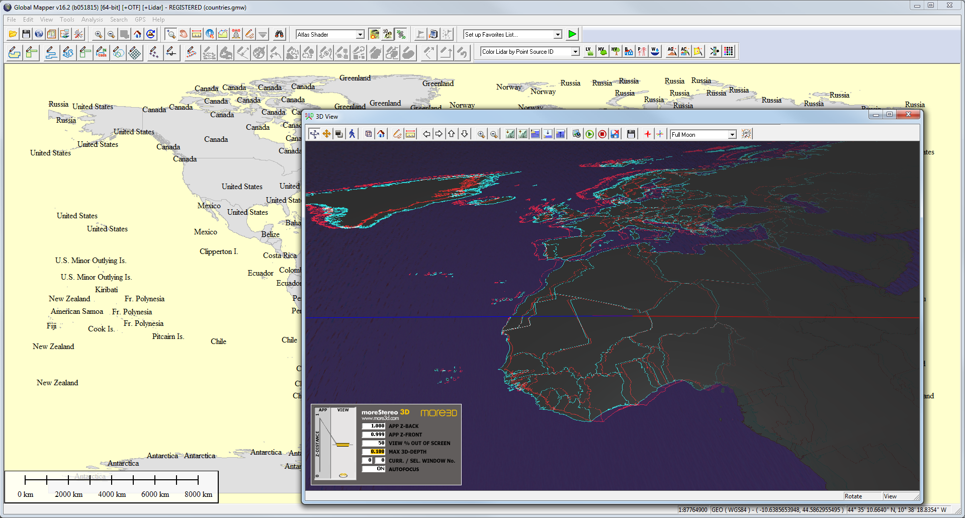Select COGO input digitizer tool

tap(101, 52)
